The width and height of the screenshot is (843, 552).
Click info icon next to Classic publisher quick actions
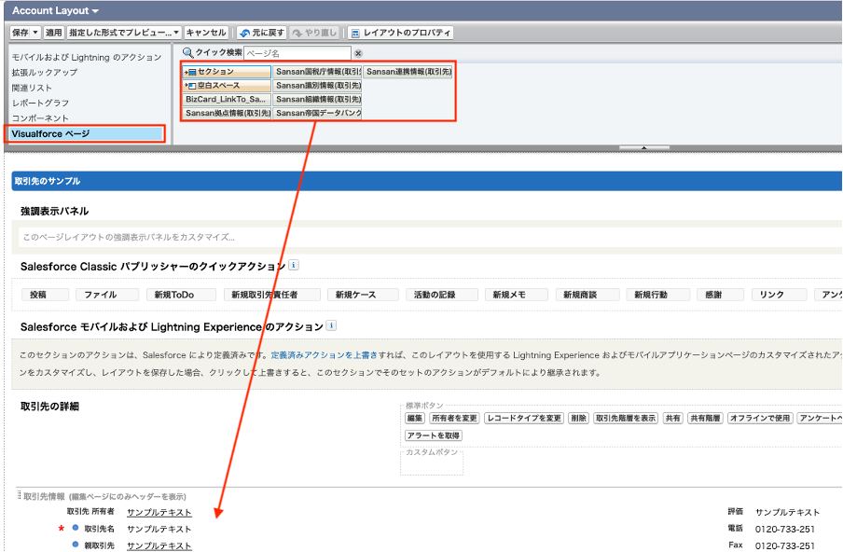click(x=293, y=265)
